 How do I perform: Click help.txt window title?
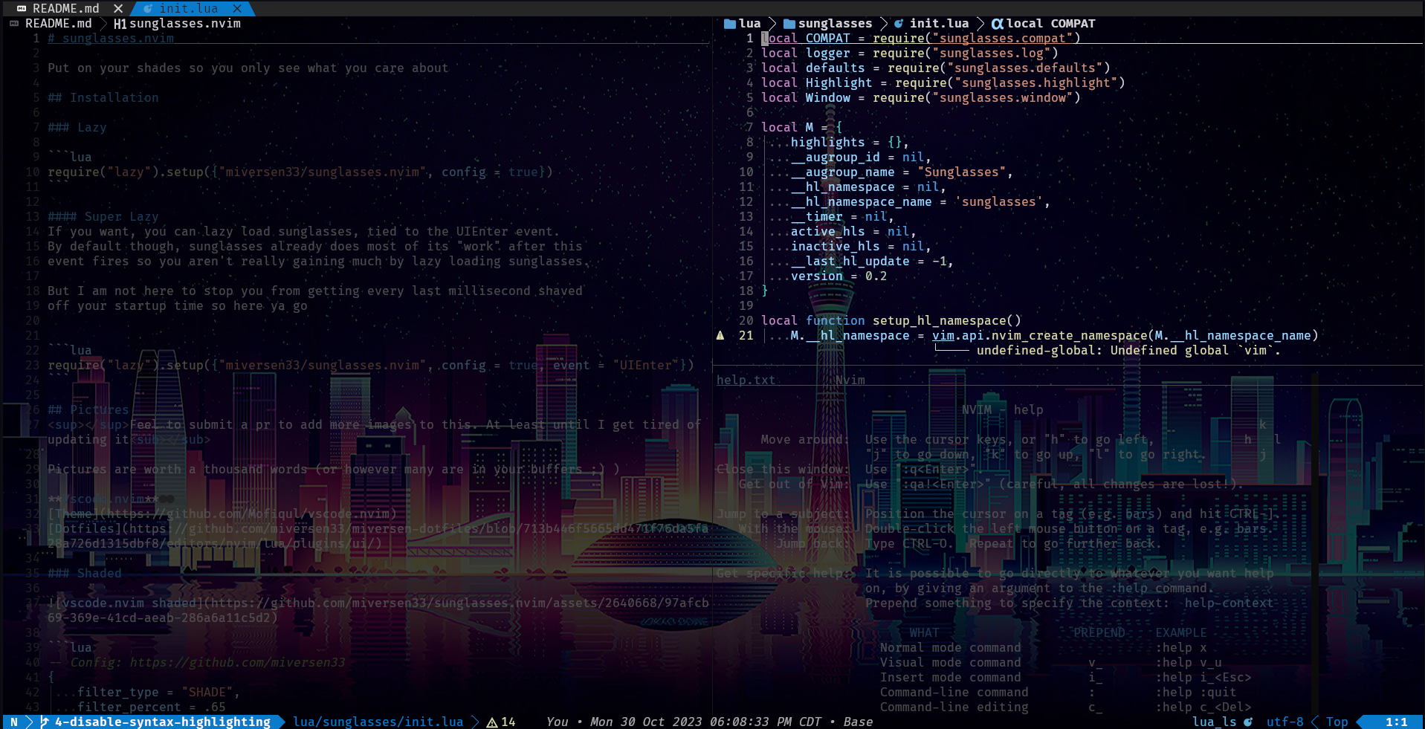pyautogui.click(x=746, y=380)
